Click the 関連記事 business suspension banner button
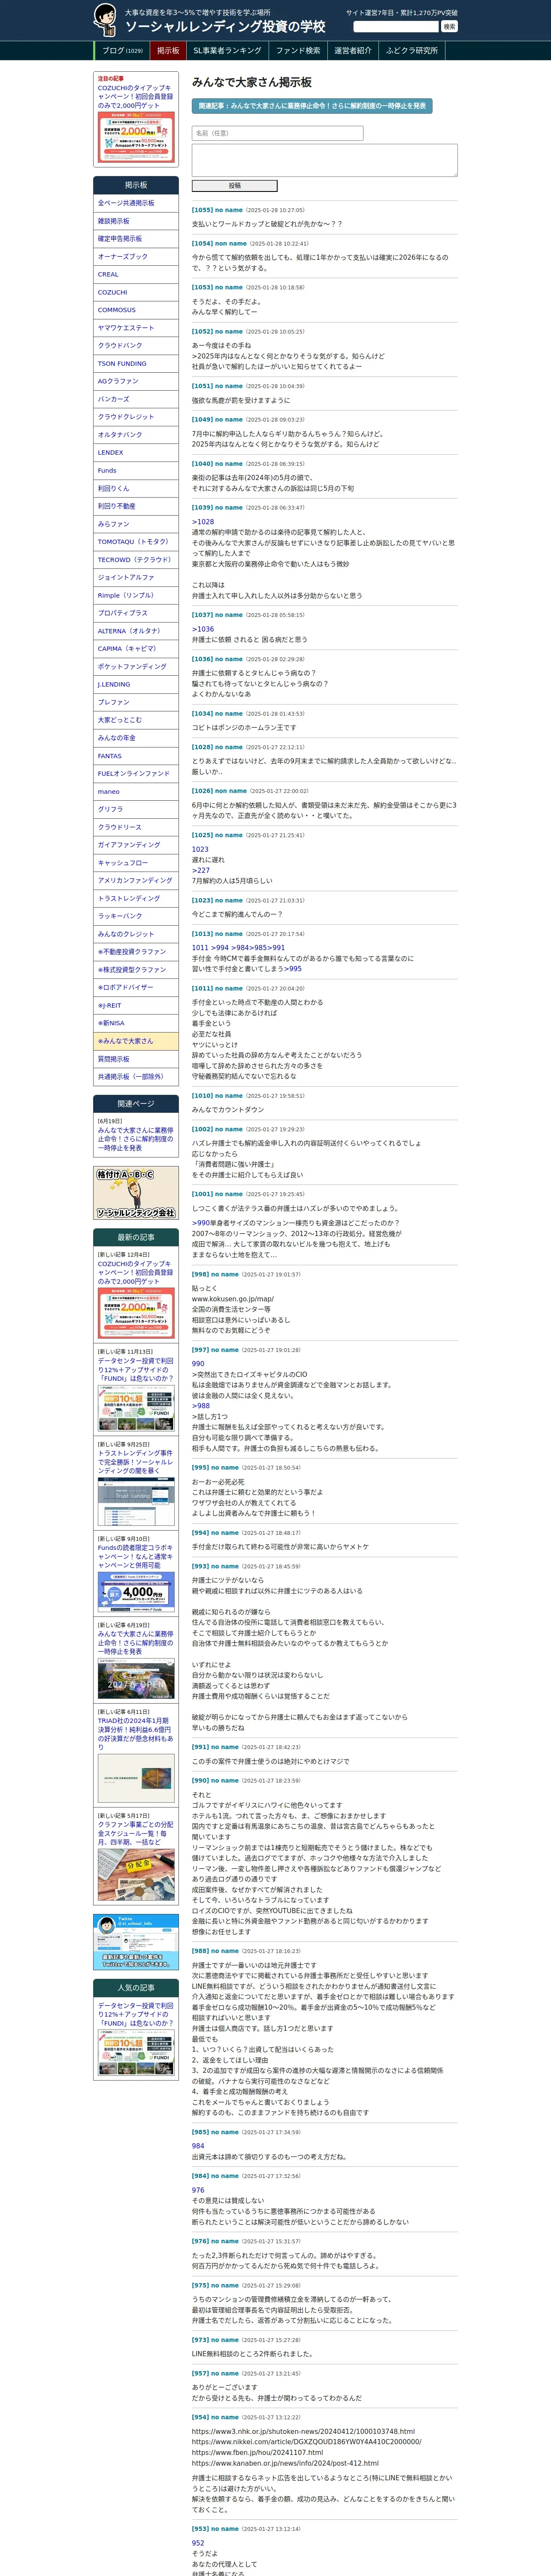551x2576 pixels. point(312,105)
